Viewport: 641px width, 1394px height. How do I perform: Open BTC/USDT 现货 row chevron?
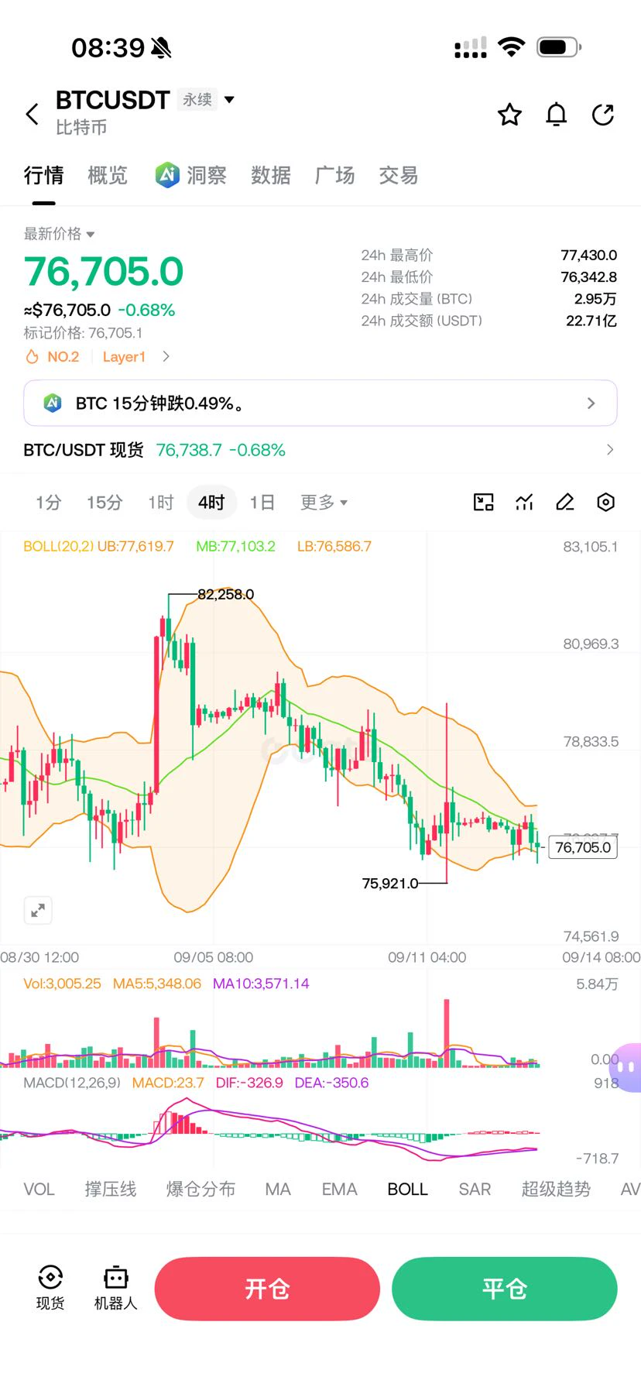pyautogui.click(x=610, y=450)
